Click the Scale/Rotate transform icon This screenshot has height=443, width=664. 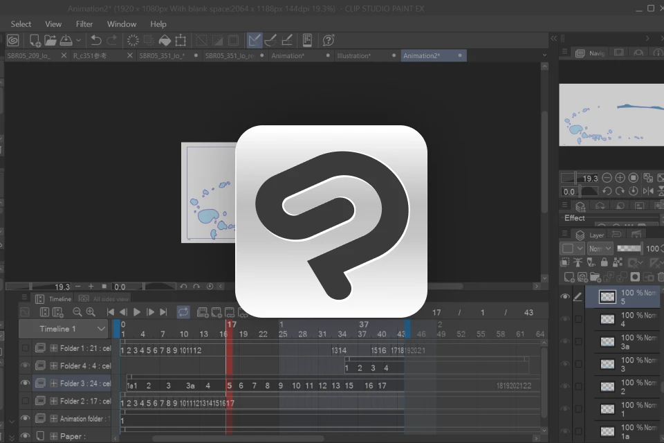click(x=181, y=40)
